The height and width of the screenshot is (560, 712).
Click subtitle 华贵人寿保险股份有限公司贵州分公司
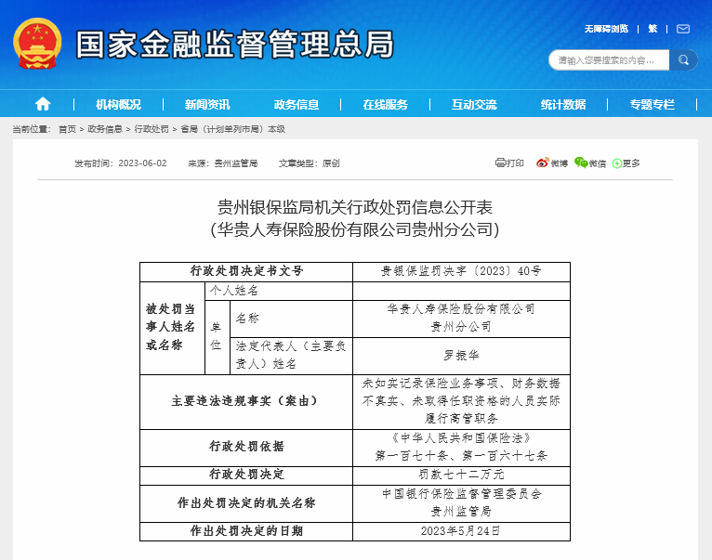tap(355, 229)
